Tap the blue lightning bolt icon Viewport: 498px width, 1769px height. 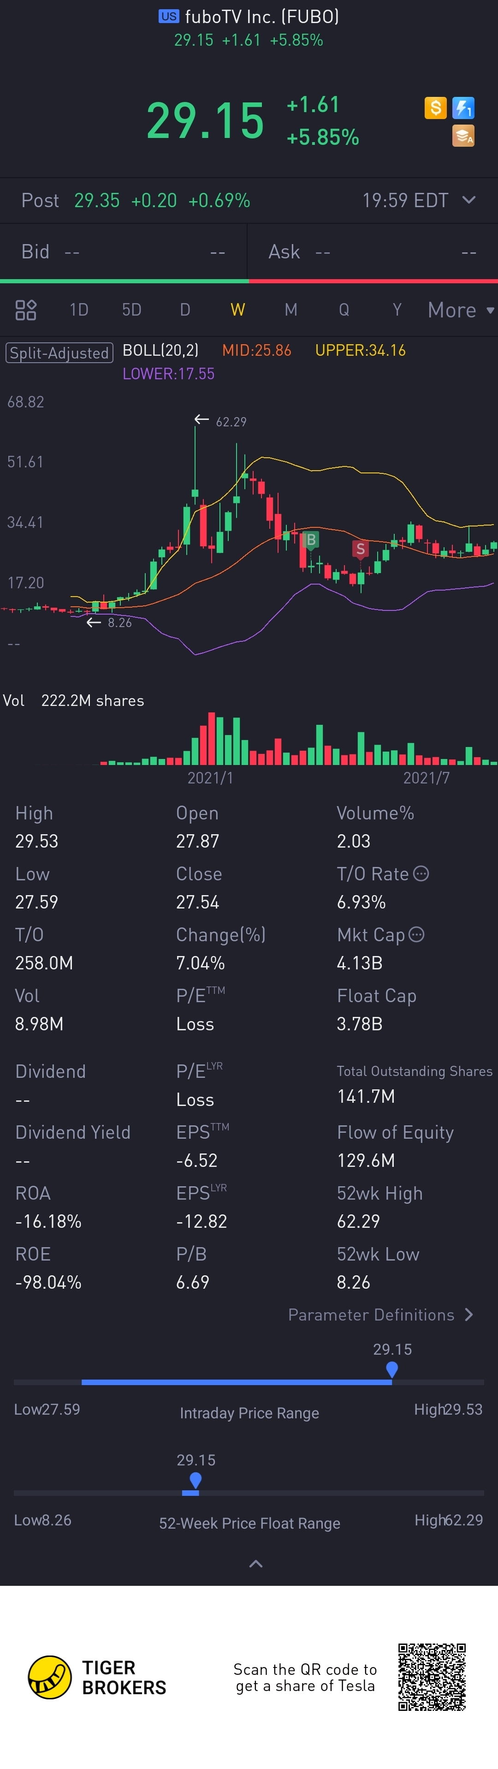click(464, 108)
